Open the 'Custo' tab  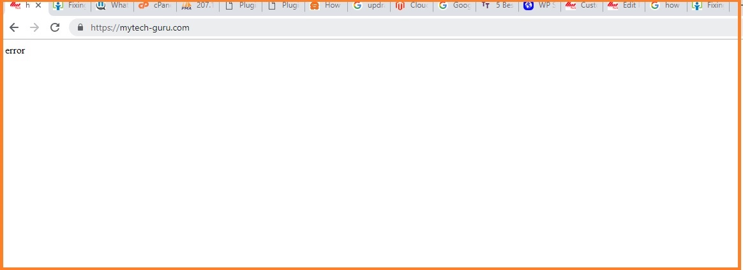click(582, 6)
